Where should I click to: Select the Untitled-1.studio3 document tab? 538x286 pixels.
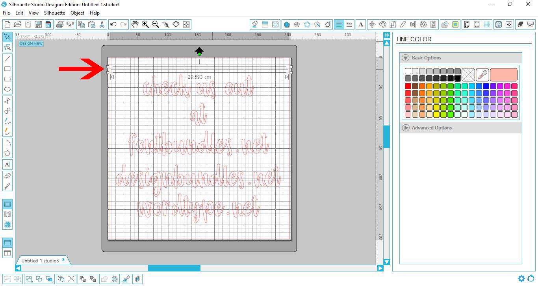pyautogui.click(x=40, y=260)
